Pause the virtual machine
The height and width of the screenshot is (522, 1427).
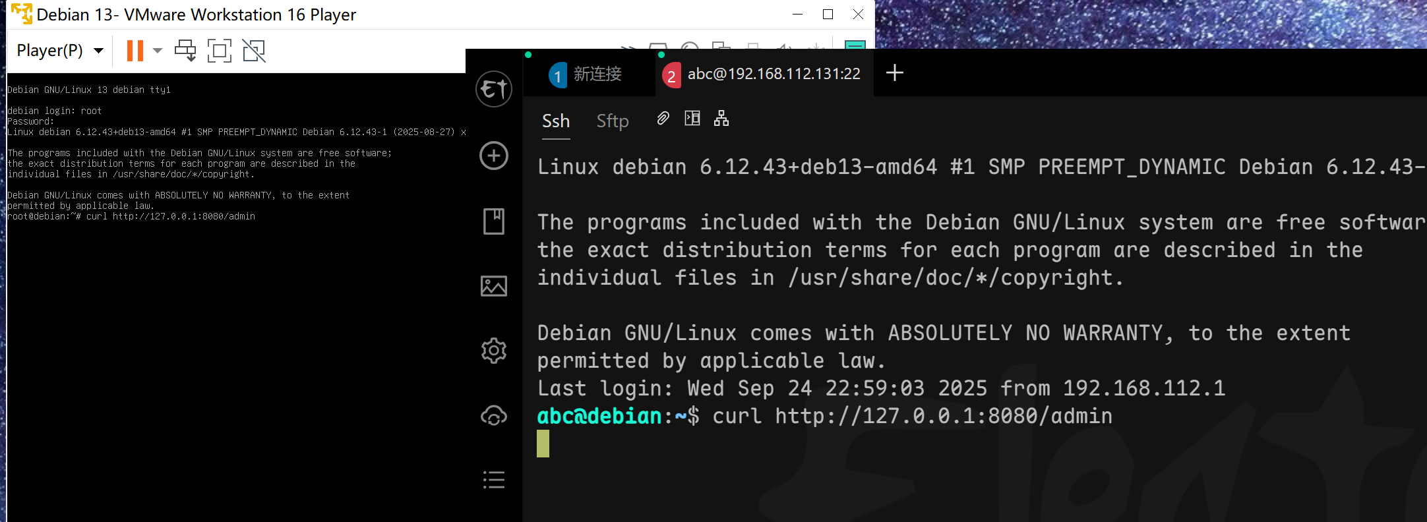[135, 51]
